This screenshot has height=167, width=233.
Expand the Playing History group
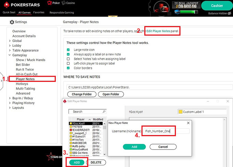click(x=10, y=103)
